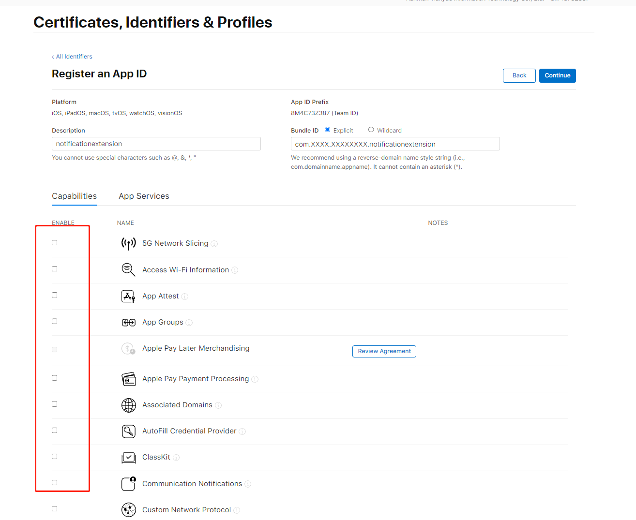
Task: Open info tooltip next to Access Wi-Fi Information
Action: click(235, 270)
